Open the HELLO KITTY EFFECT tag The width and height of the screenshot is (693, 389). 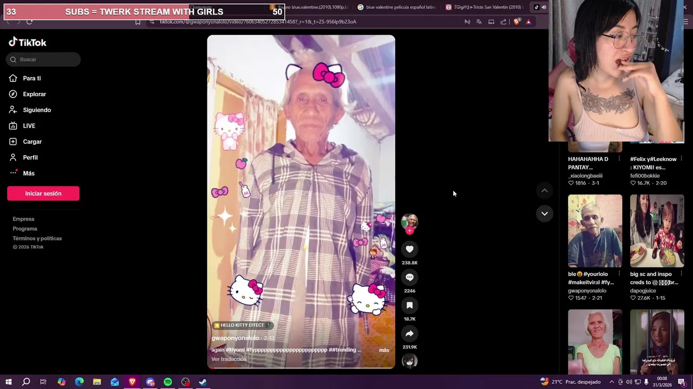(x=242, y=325)
